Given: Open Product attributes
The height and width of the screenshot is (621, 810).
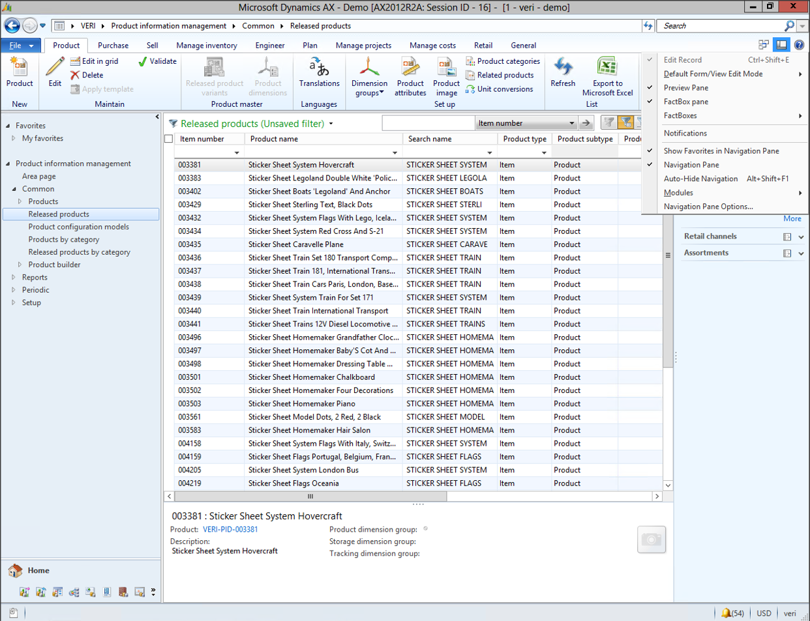Looking at the screenshot, I should (410, 75).
